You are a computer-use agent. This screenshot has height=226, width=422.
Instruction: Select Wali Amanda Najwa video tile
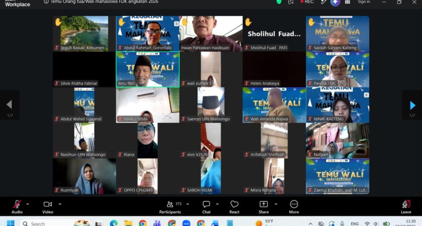(274, 105)
